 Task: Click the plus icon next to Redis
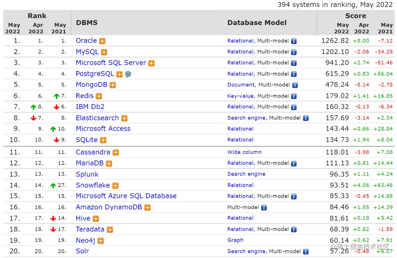[99, 96]
